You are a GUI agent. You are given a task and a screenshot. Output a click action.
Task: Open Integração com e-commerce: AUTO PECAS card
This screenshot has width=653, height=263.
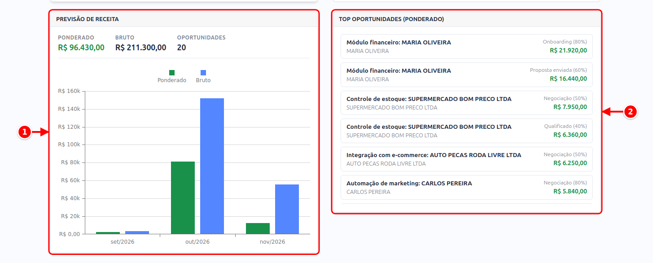467,159
